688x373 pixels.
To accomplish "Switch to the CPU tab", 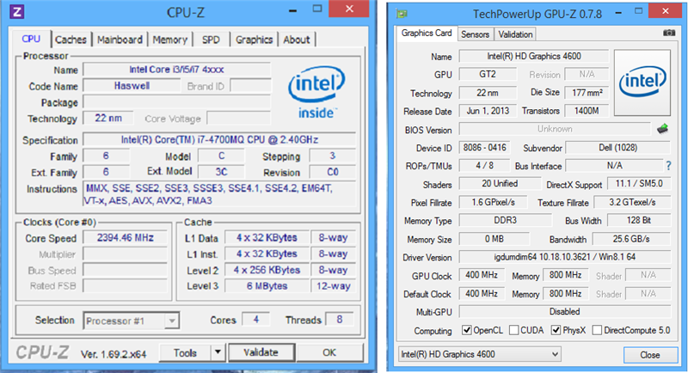I will (31, 39).
